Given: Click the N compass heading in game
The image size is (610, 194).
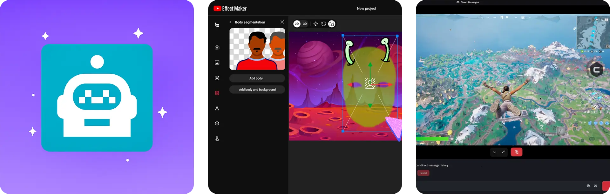Looking at the screenshot, I should tap(502, 17).
